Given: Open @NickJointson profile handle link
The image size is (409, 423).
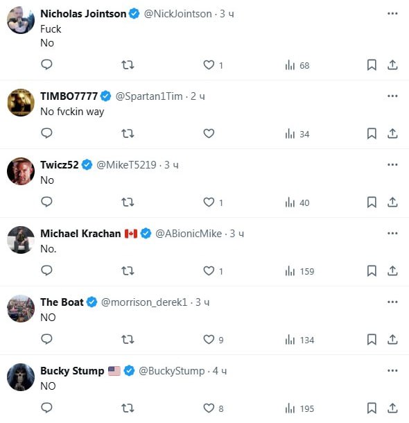Looking at the screenshot, I should coord(178,14).
